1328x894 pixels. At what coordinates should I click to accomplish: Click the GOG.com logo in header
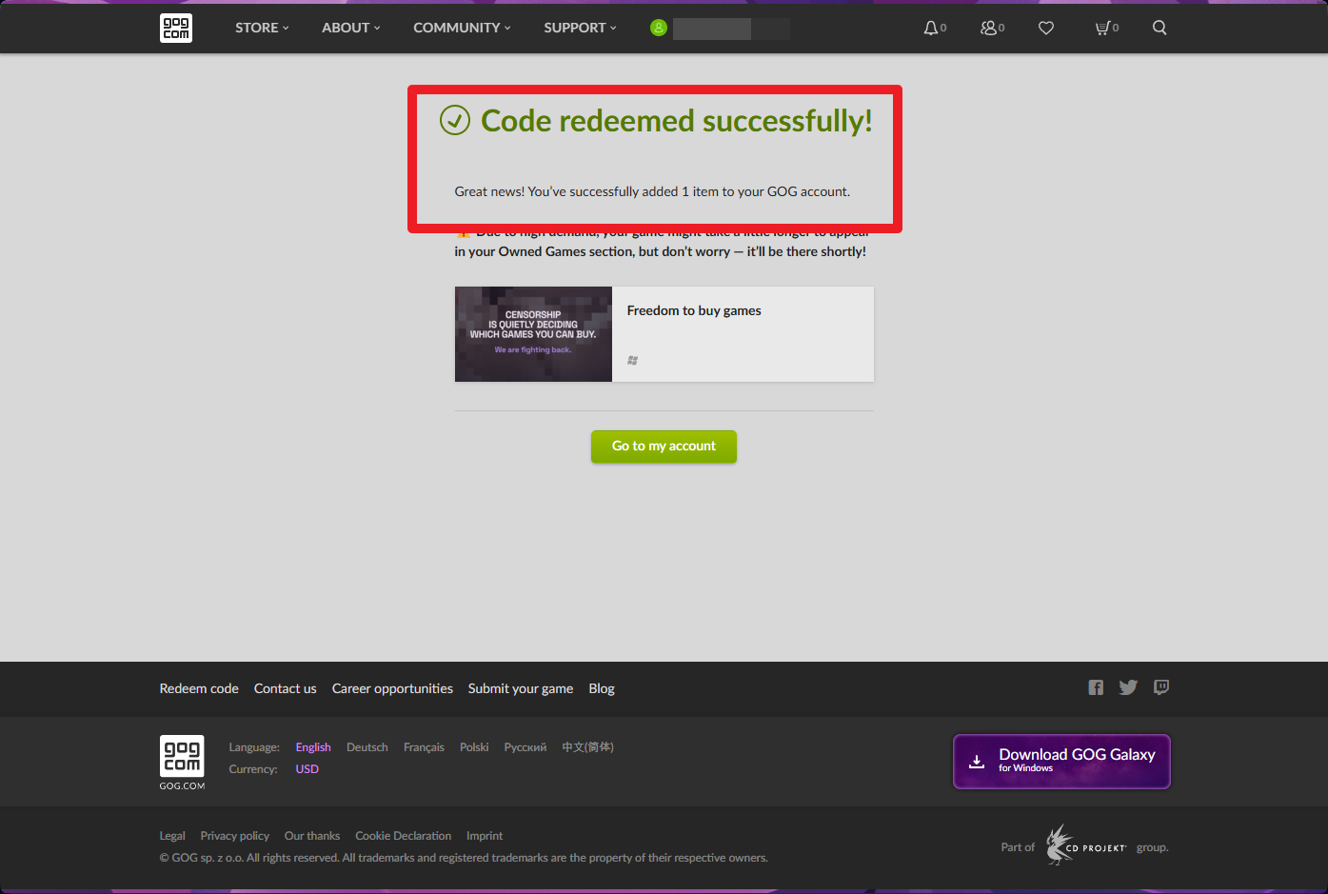(x=176, y=28)
